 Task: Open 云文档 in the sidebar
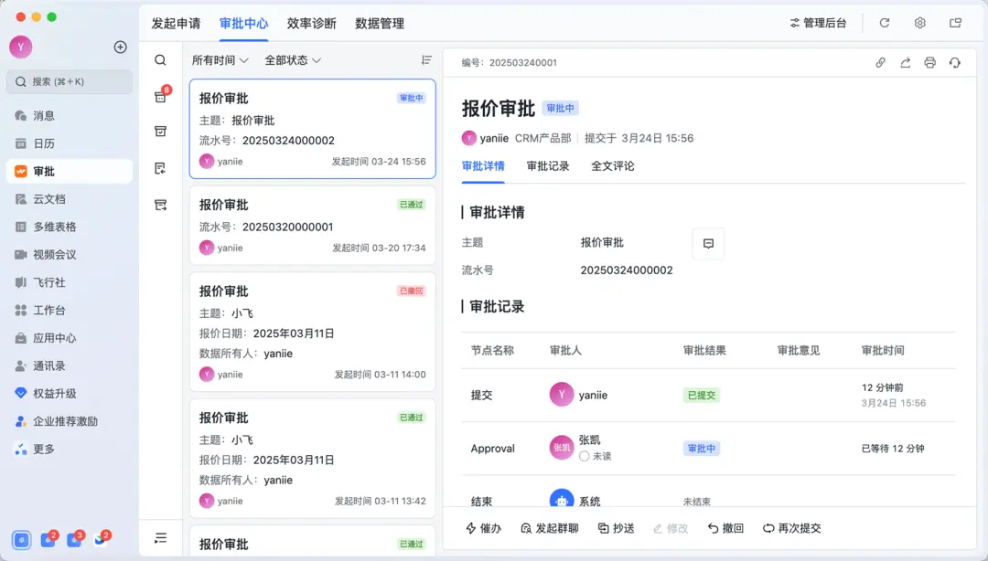tap(70, 199)
